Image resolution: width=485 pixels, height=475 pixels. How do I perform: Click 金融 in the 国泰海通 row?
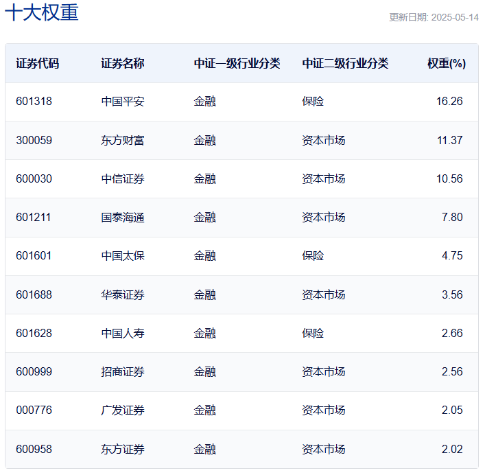point(204,218)
